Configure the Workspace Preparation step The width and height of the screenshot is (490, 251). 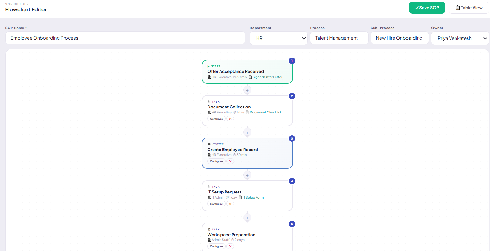pos(216,246)
